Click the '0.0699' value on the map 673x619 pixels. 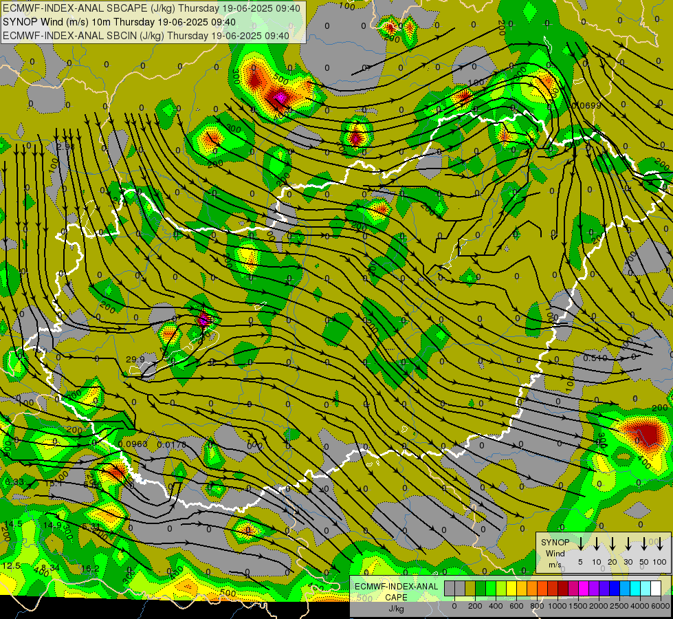tap(586, 105)
